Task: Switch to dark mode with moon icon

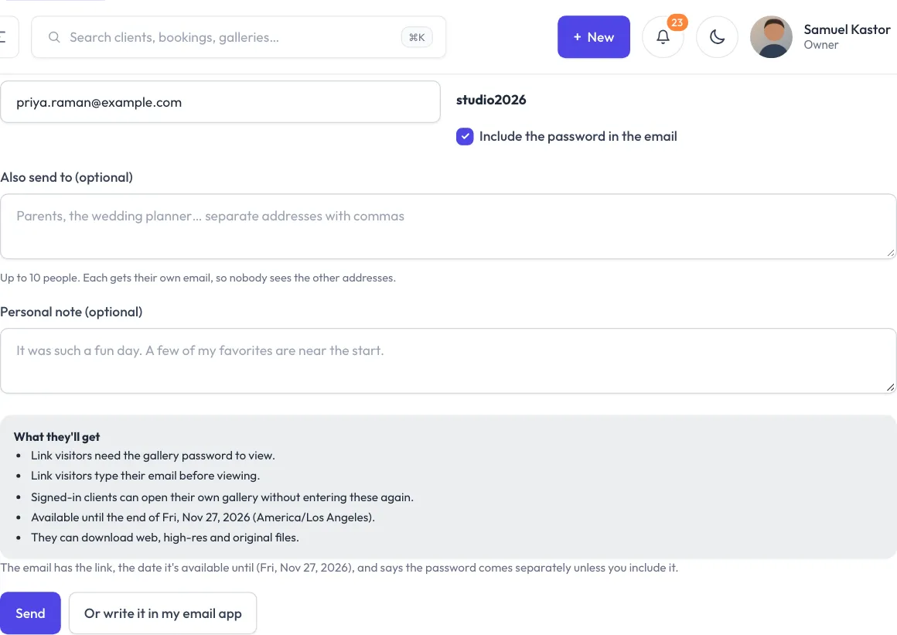Action: [717, 37]
